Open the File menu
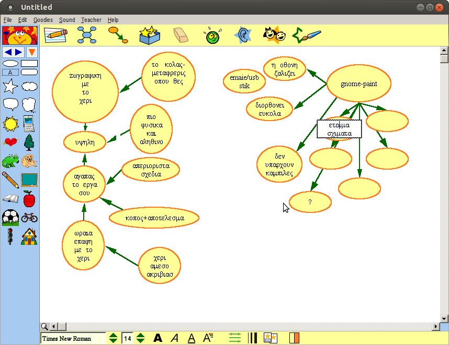 [8, 20]
